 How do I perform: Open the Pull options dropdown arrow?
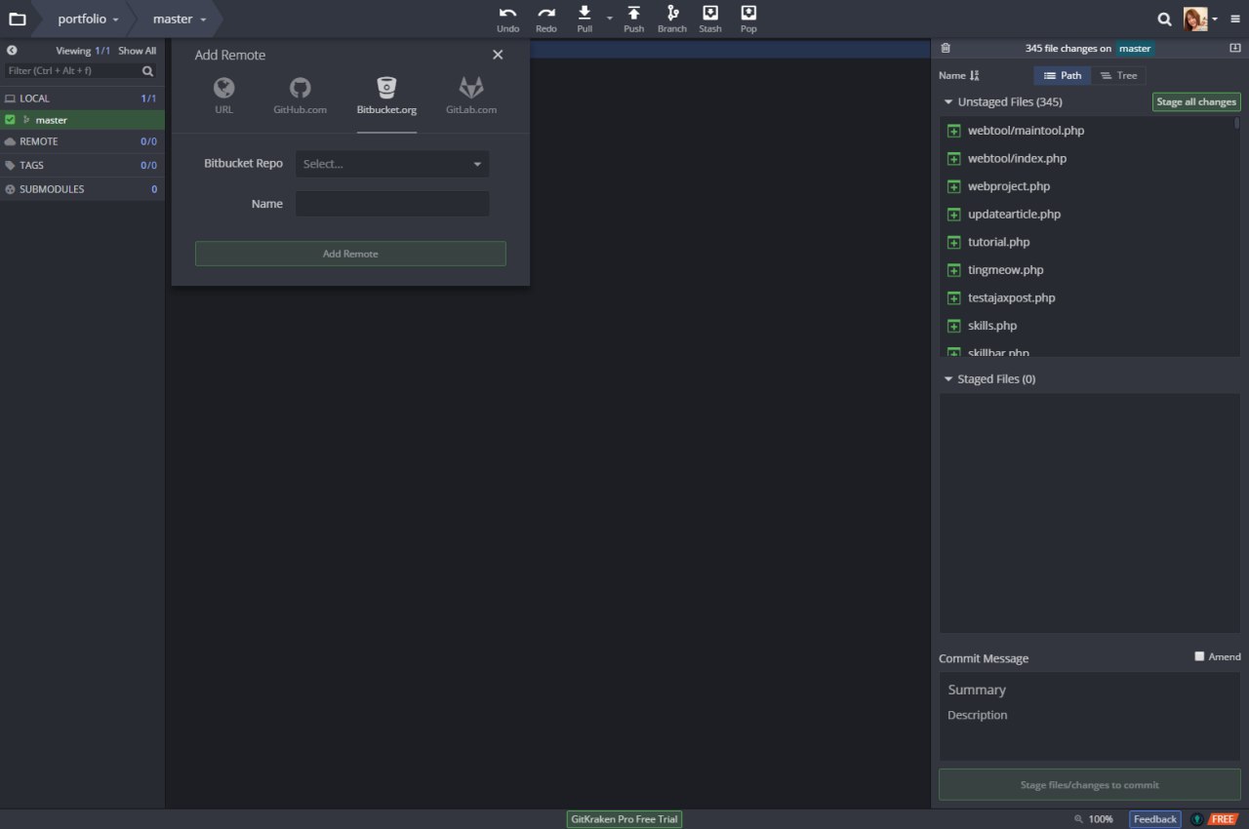tap(609, 19)
